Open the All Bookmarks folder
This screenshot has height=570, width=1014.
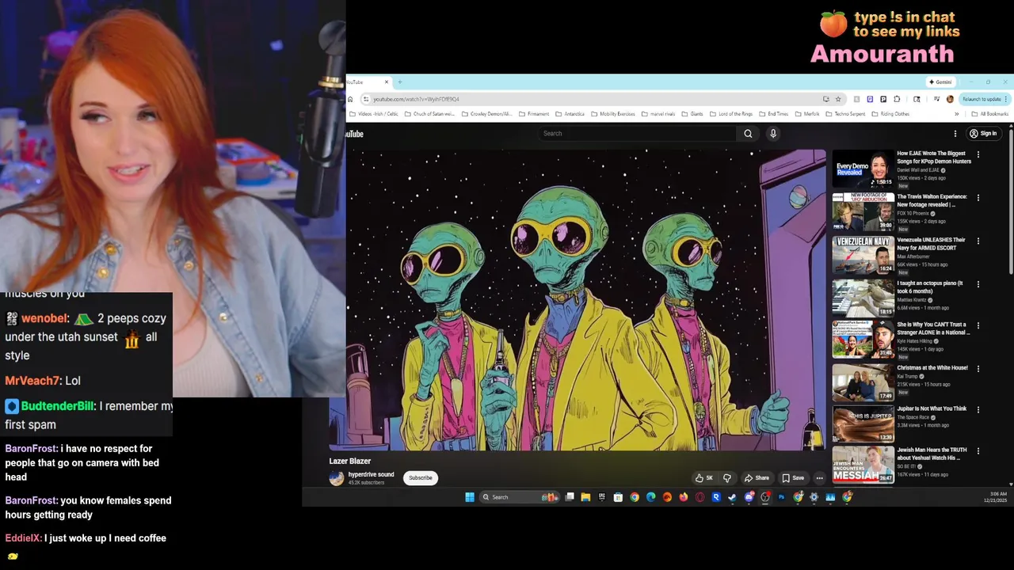(x=989, y=114)
